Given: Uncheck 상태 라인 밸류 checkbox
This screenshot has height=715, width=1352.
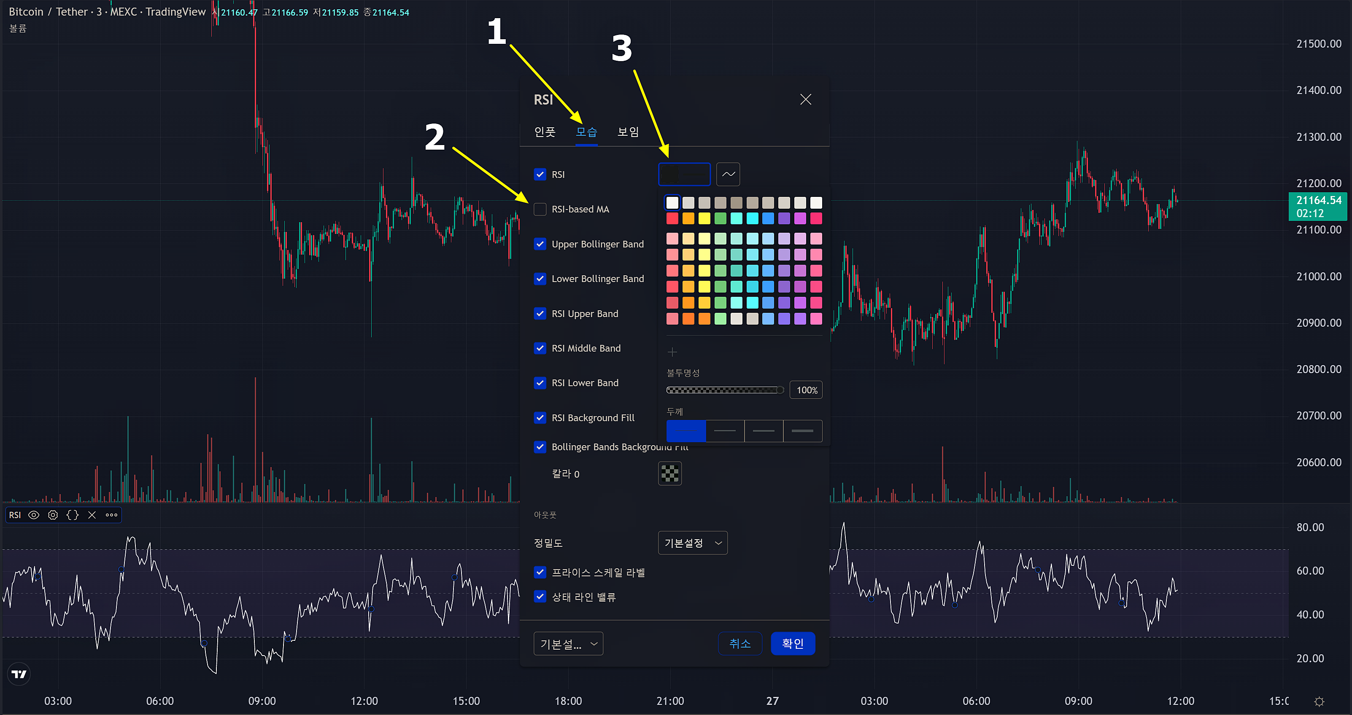Looking at the screenshot, I should tap(540, 597).
